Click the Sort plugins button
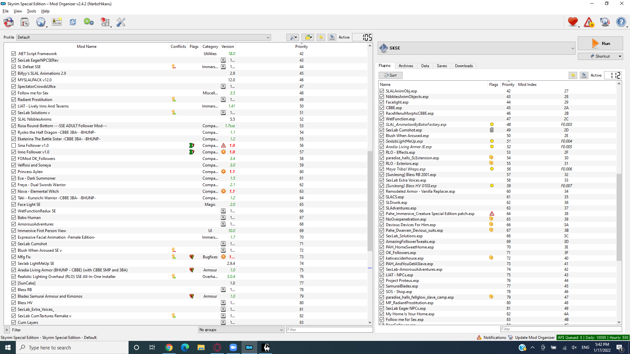Image resolution: width=630 pixels, height=354 pixels. (390, 75)
